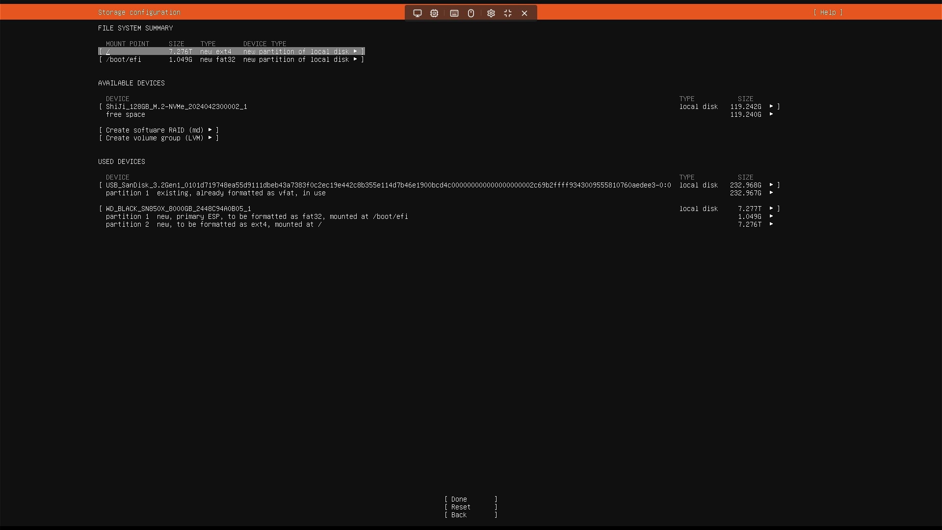
Task: Select the /boot/efi mount point entry
Action: (x=231, y=59)
